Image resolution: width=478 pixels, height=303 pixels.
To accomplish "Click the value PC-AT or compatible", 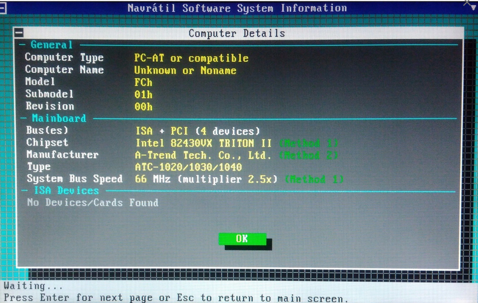I will point(192,58).
